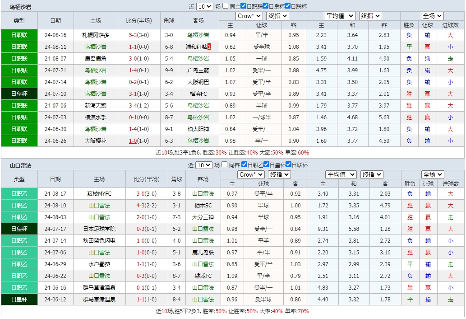Uncheck 日职联 in the 鸟栖沙岩 filter row
The image size is (466, 319).
244,6
